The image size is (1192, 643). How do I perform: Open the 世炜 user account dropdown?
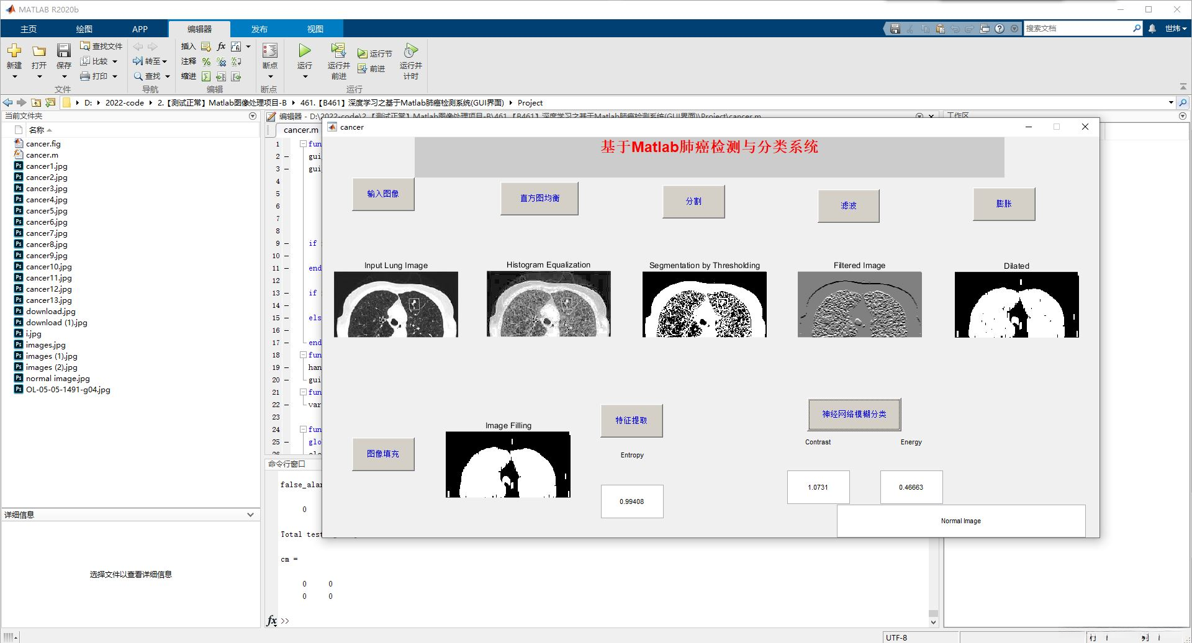coord(1176,29)
